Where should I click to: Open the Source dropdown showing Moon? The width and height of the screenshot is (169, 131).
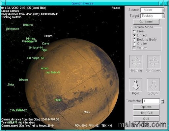[153, 10]
